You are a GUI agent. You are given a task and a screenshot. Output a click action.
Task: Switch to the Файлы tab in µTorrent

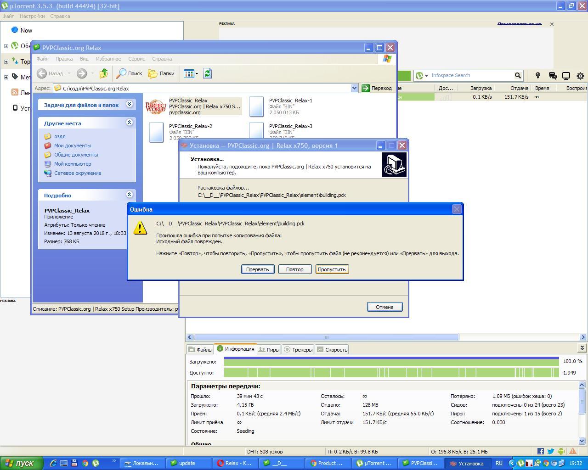(x=200, y=350)
